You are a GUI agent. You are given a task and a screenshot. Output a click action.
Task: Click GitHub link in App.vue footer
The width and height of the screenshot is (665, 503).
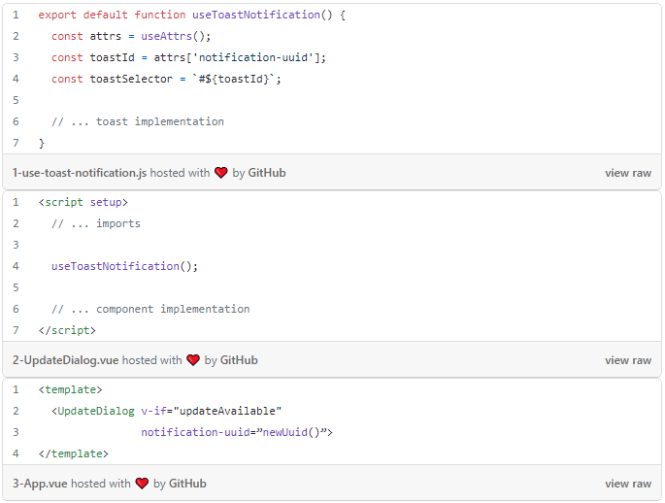click(x=187, y=484)
